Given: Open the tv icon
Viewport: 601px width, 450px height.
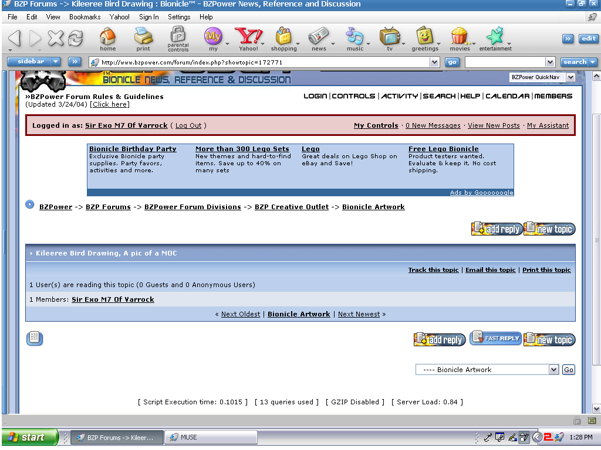Looking at the screenshot, I should [x=390, y=39].
